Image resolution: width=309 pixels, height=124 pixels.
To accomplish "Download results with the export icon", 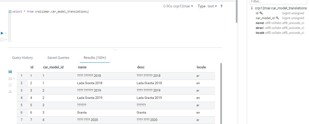I will (10, 92).
